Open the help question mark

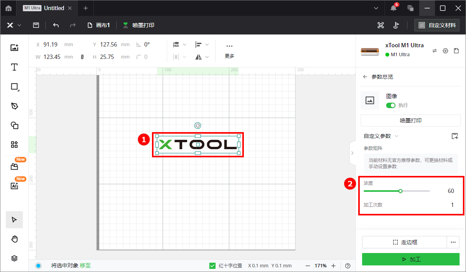pyautogui.click(x=348, y=266)
